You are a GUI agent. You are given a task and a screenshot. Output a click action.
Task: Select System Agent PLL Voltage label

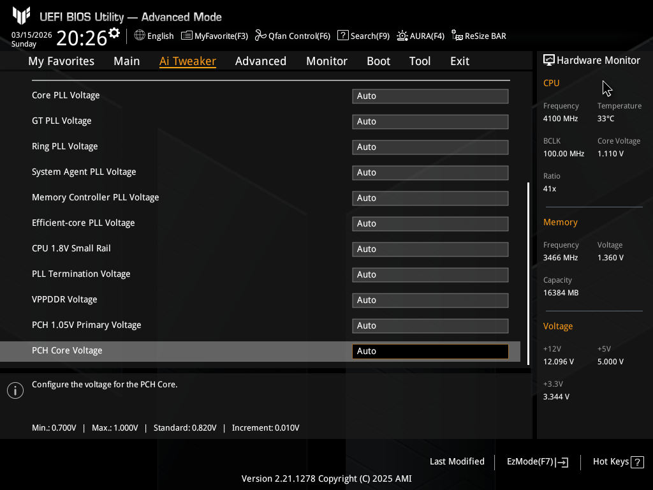(84, 172)
